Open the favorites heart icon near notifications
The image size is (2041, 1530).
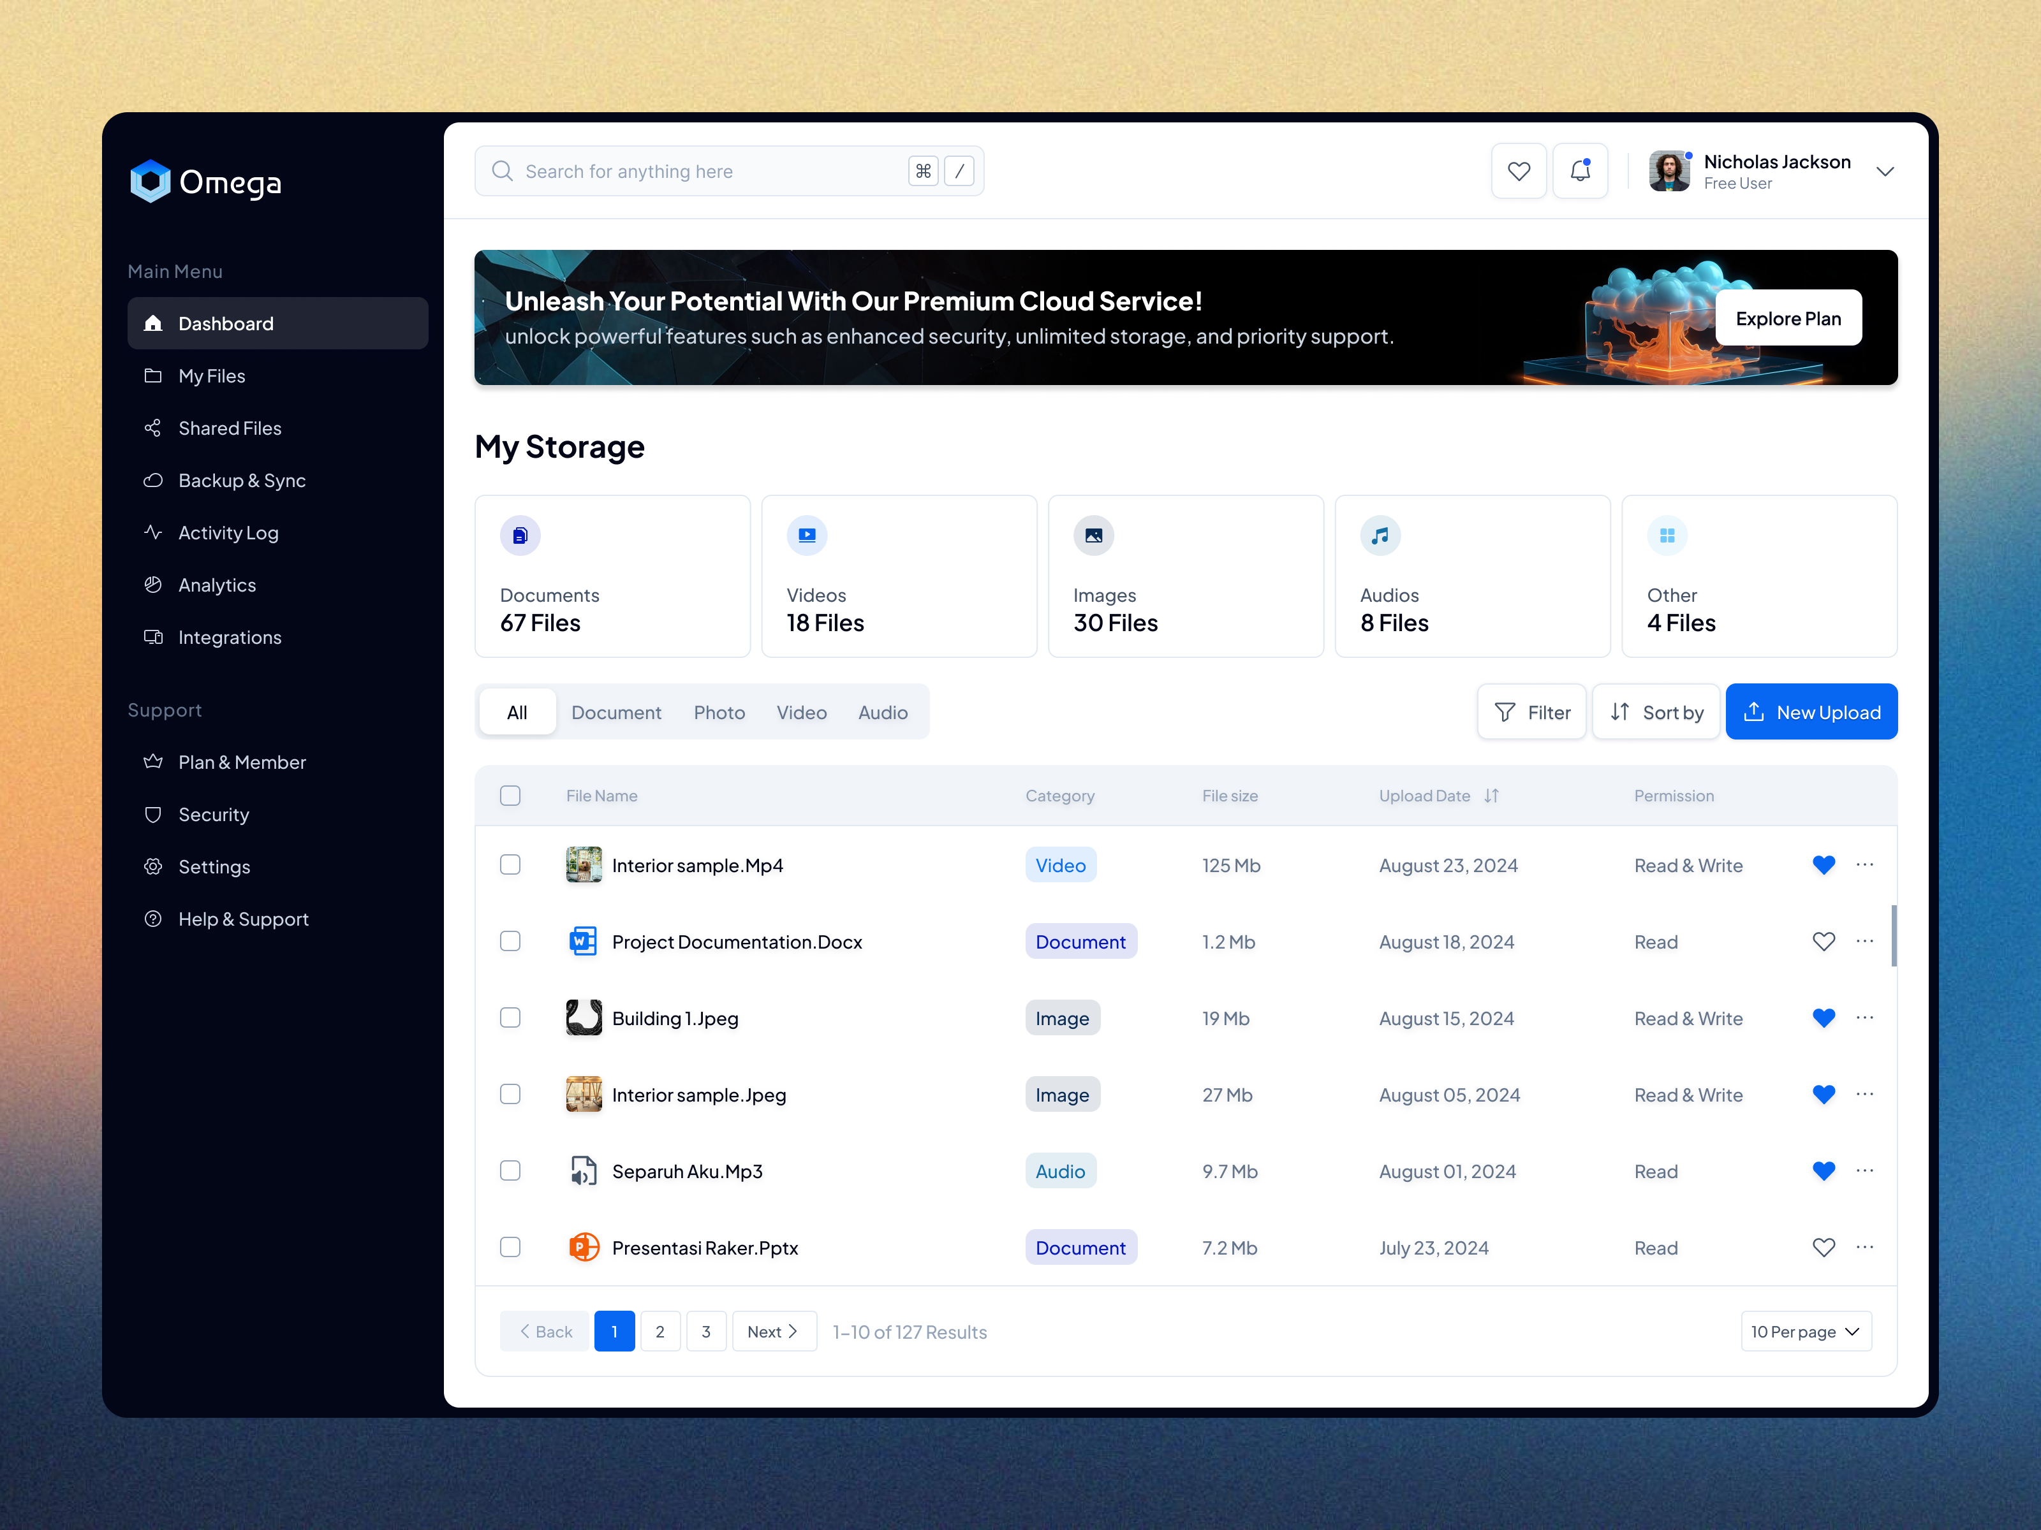coord(1519,170)
